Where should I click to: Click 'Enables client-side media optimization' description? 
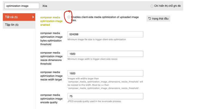105,19
